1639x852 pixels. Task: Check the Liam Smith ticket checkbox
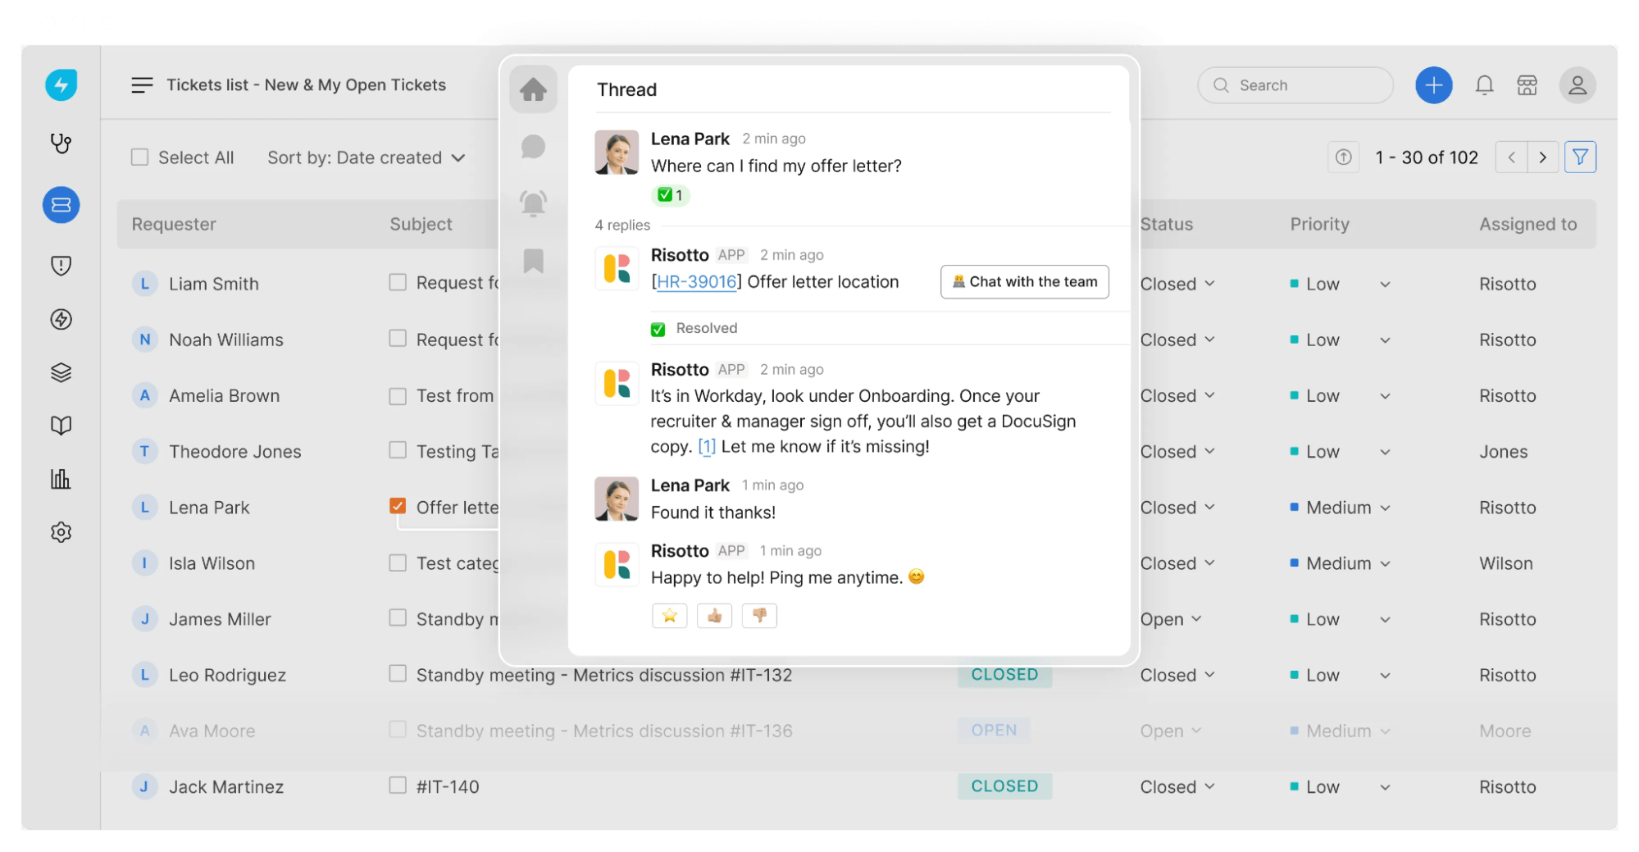click(398, 282)
